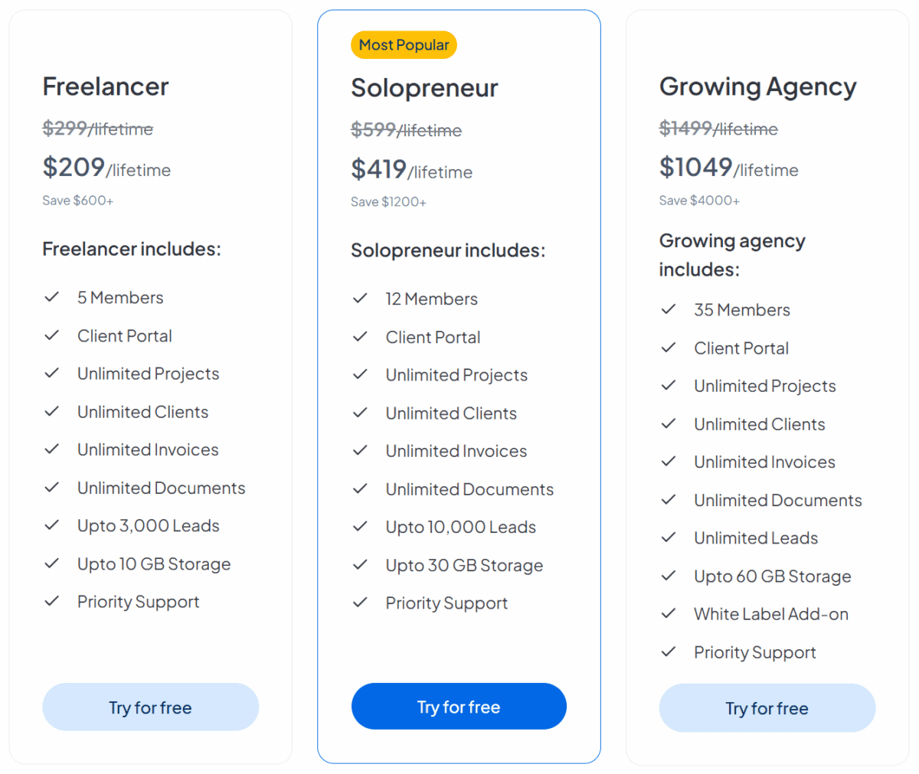Screen dimensions: 919x774
Task: Click the Growing Agency plan heading
Action: [x=757, y=87]
